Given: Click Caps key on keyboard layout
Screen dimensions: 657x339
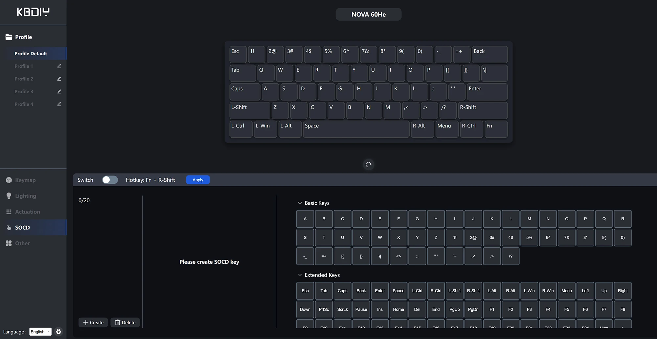Looking at the screenshot, I should click(x=245, y=92).
